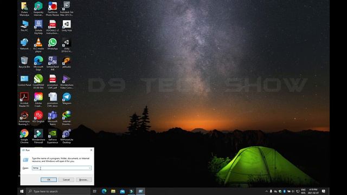Image resolution: width=347 pixels, height=195 pixels.
Task: Expand the Open history dropdown in Run
Action: 89,168
